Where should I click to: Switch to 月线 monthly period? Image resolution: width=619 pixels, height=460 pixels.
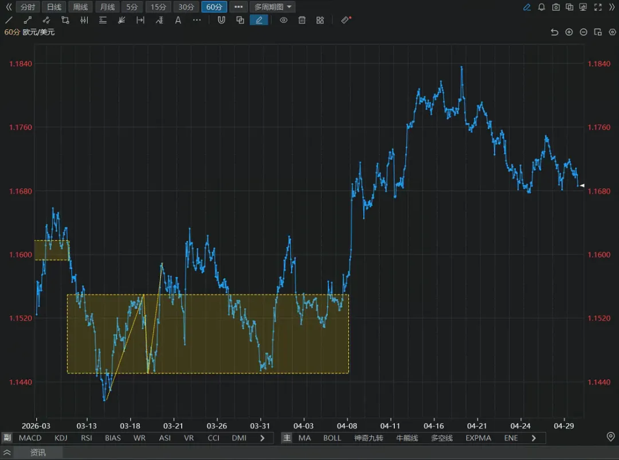click(x=107, y=7)
